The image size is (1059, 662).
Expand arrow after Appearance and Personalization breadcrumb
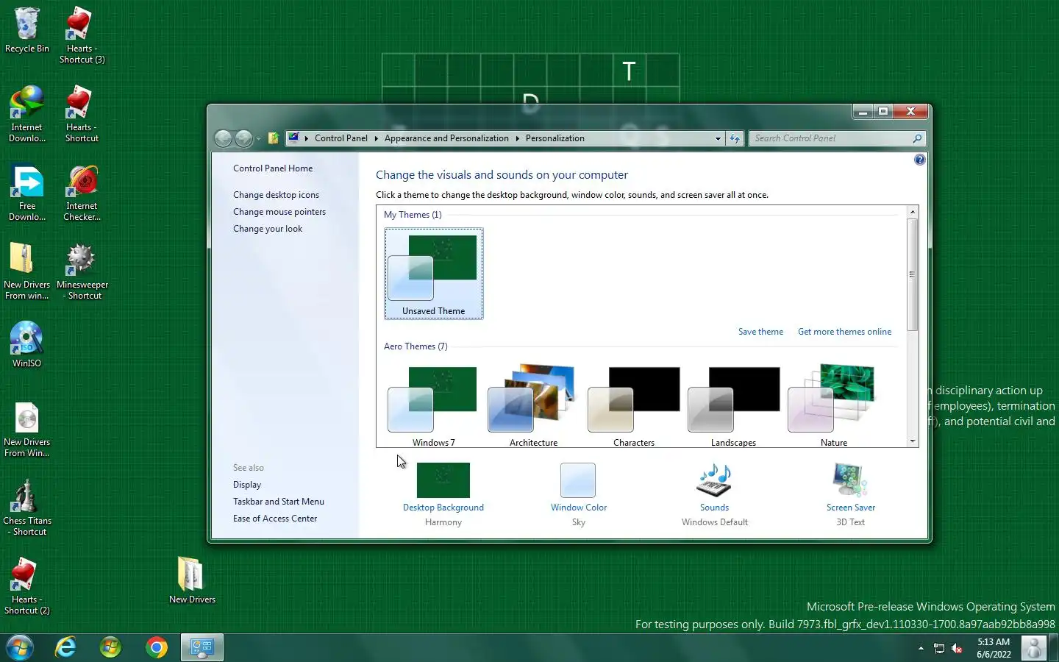tap(517, 138)
